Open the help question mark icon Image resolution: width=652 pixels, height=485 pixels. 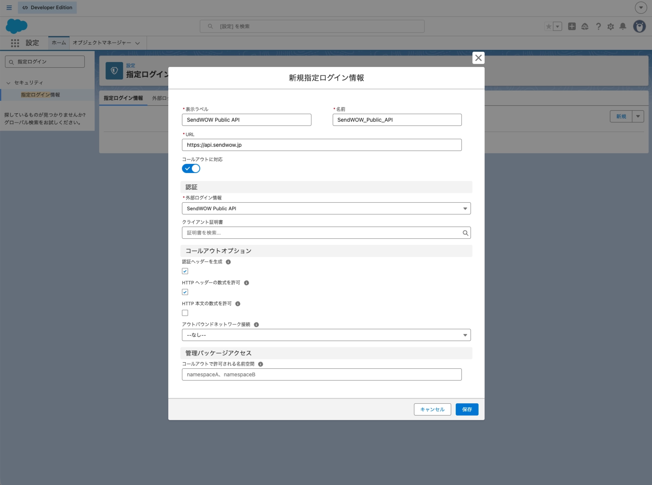(598, 26)
